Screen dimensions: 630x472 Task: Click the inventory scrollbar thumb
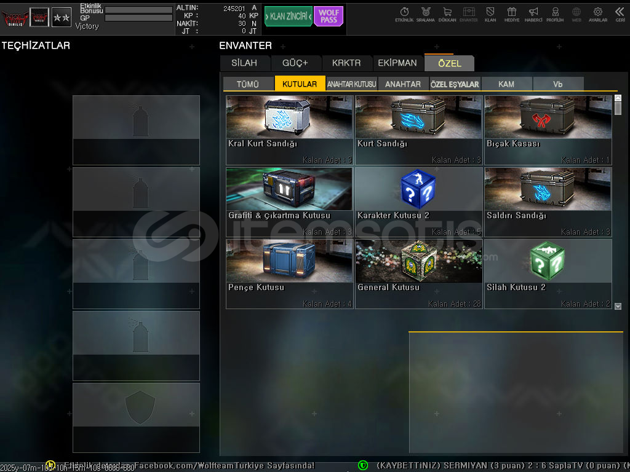click(618, 108)
